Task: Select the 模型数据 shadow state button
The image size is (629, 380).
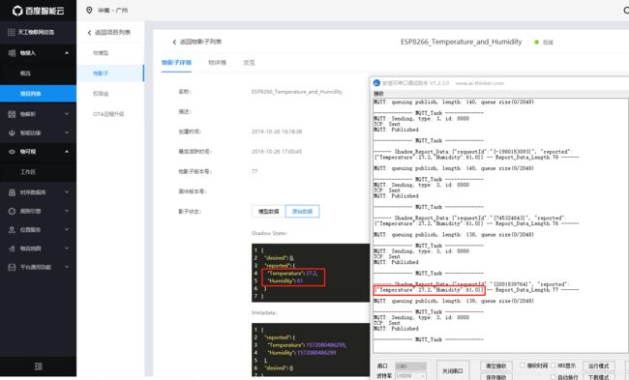Action: [x=268, y=211]
